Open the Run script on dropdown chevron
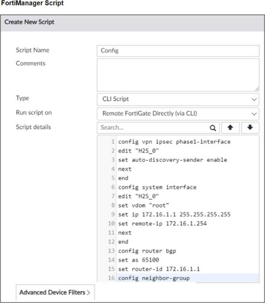 pyautogui.click(x=254, y=114)
